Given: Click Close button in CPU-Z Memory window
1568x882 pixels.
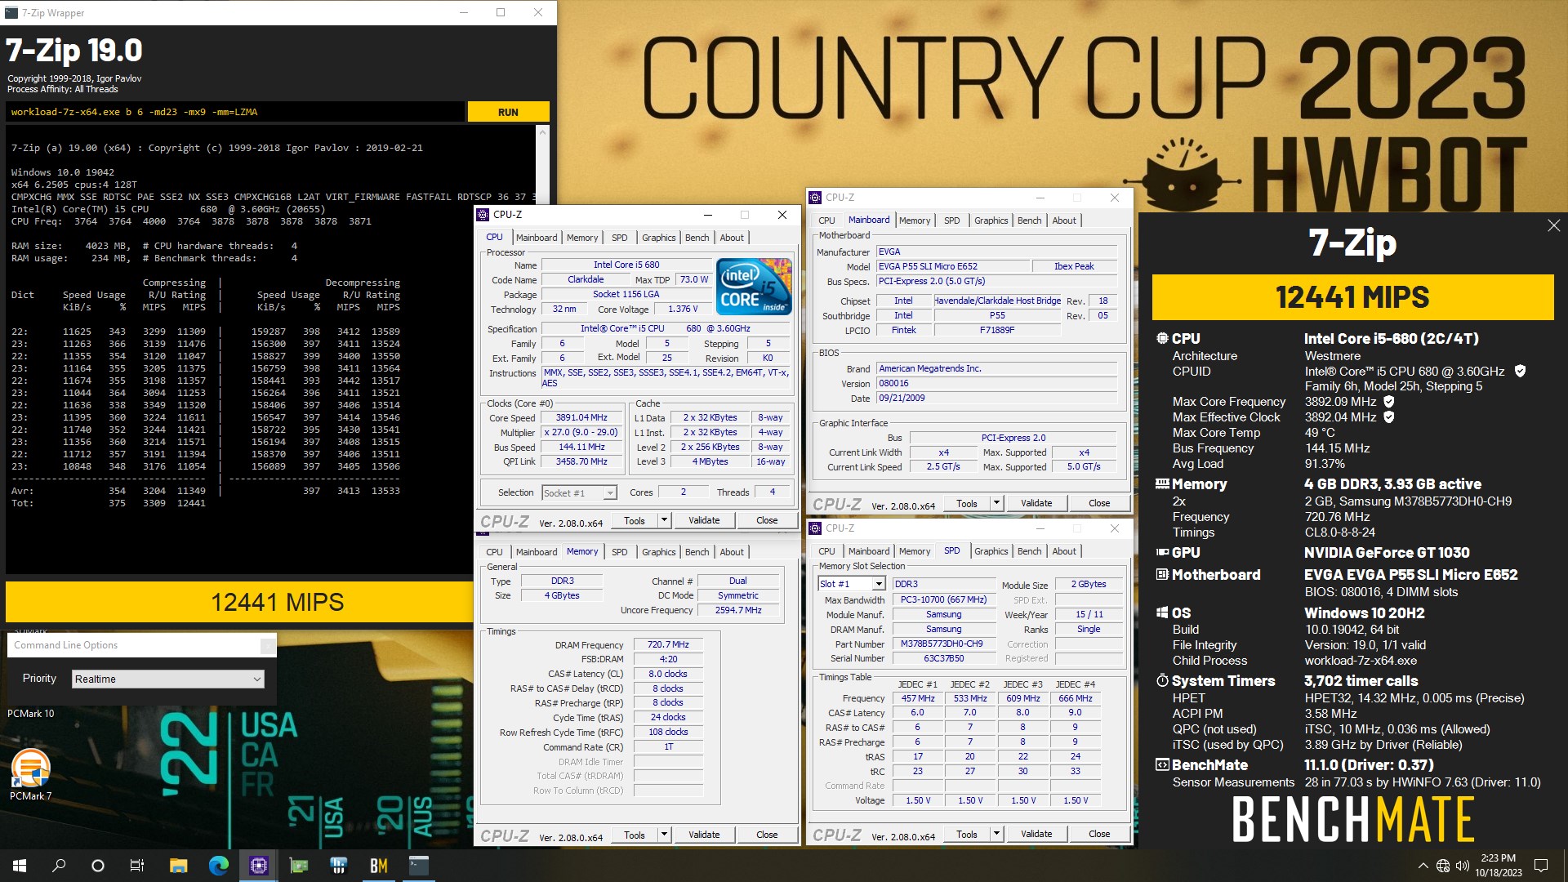Looking at the screenshot, I should [767, 835].
